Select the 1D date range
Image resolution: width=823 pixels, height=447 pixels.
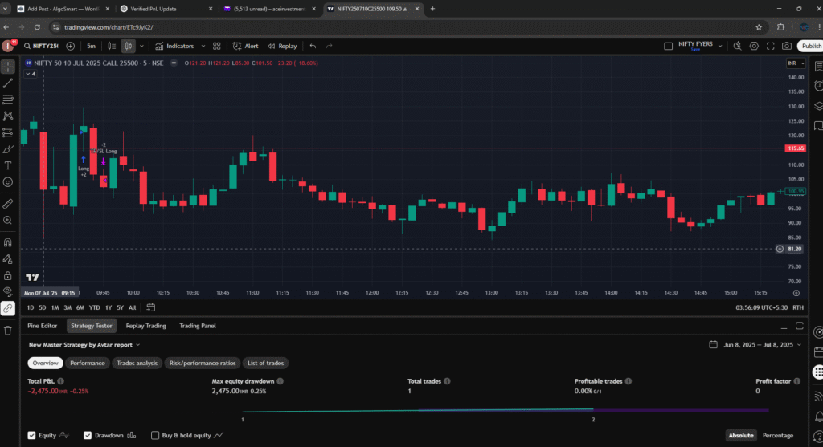[31, 307]
